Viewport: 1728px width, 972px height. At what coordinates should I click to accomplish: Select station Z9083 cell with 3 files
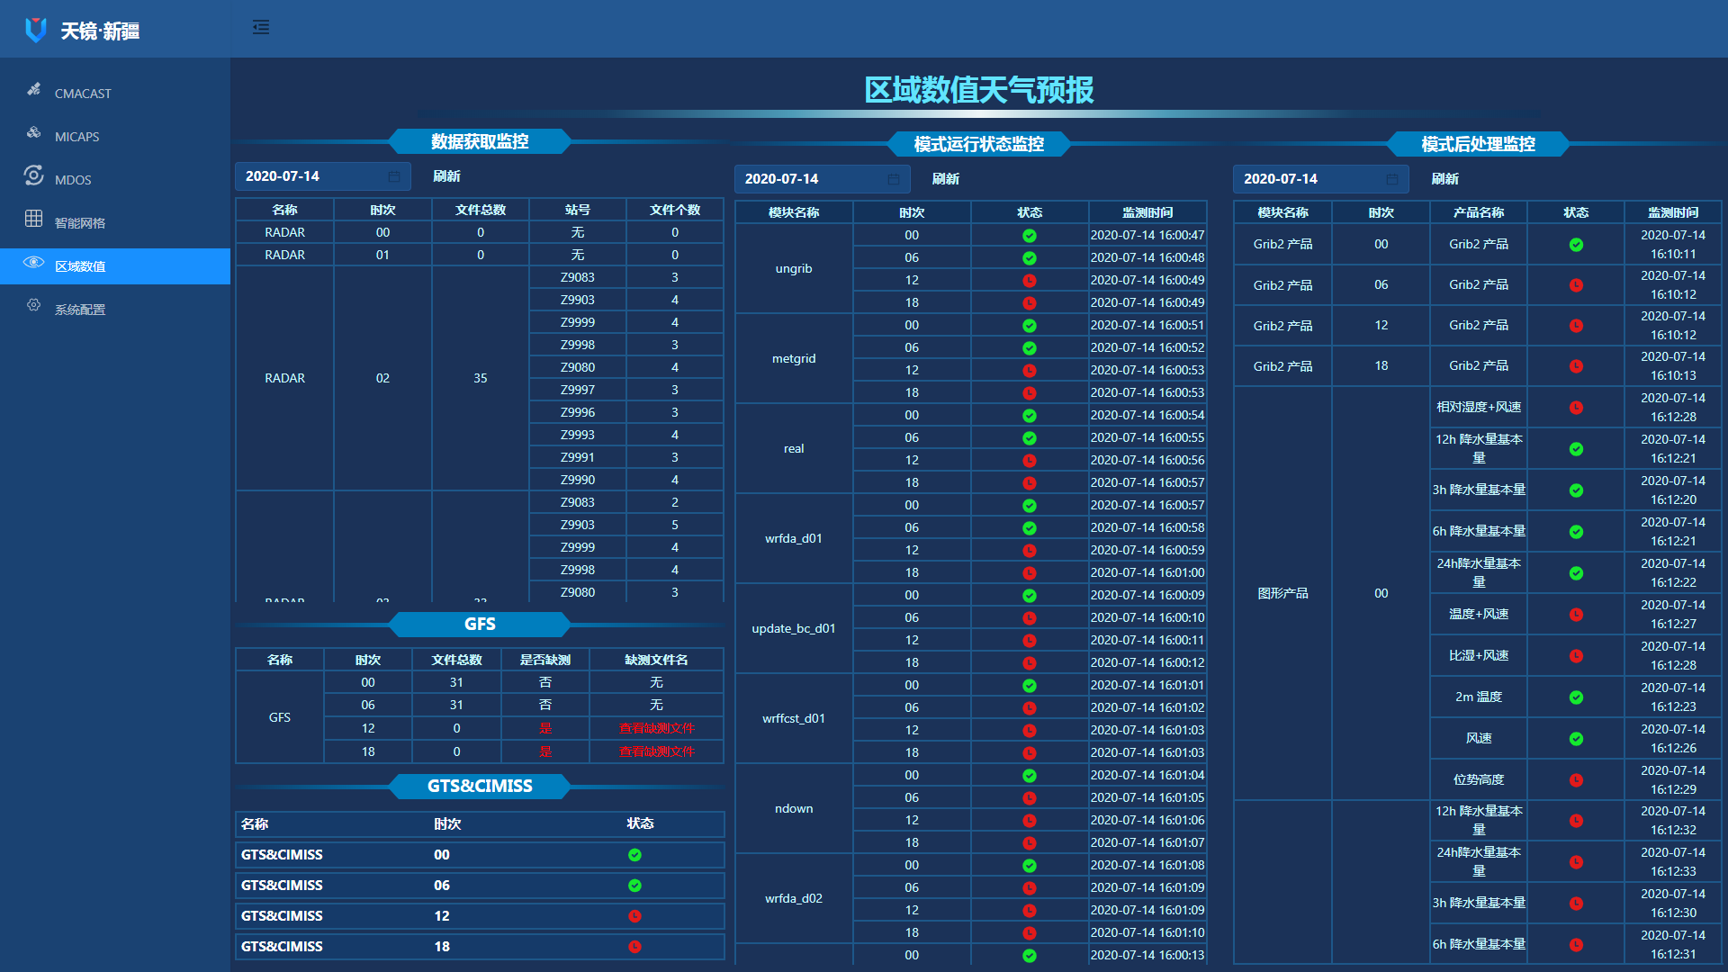pos(578,277)
